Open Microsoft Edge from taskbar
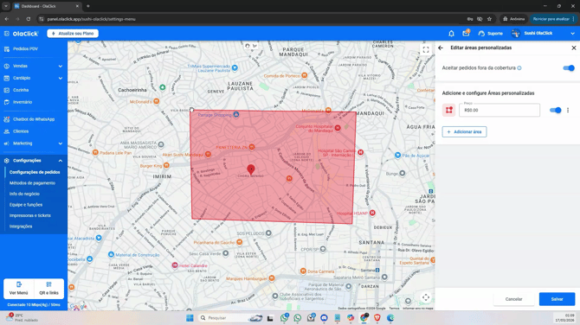Screen dimensions: 580x325 pos(390,318)
